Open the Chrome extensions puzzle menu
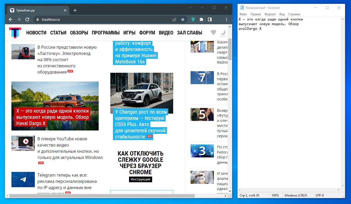This screenshot has width=351, height=204. tap(201, 19)
